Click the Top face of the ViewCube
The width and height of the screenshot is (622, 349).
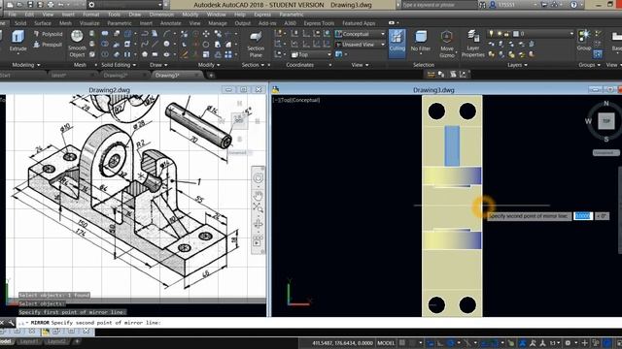pyautogui.click(x=606, y=121)
